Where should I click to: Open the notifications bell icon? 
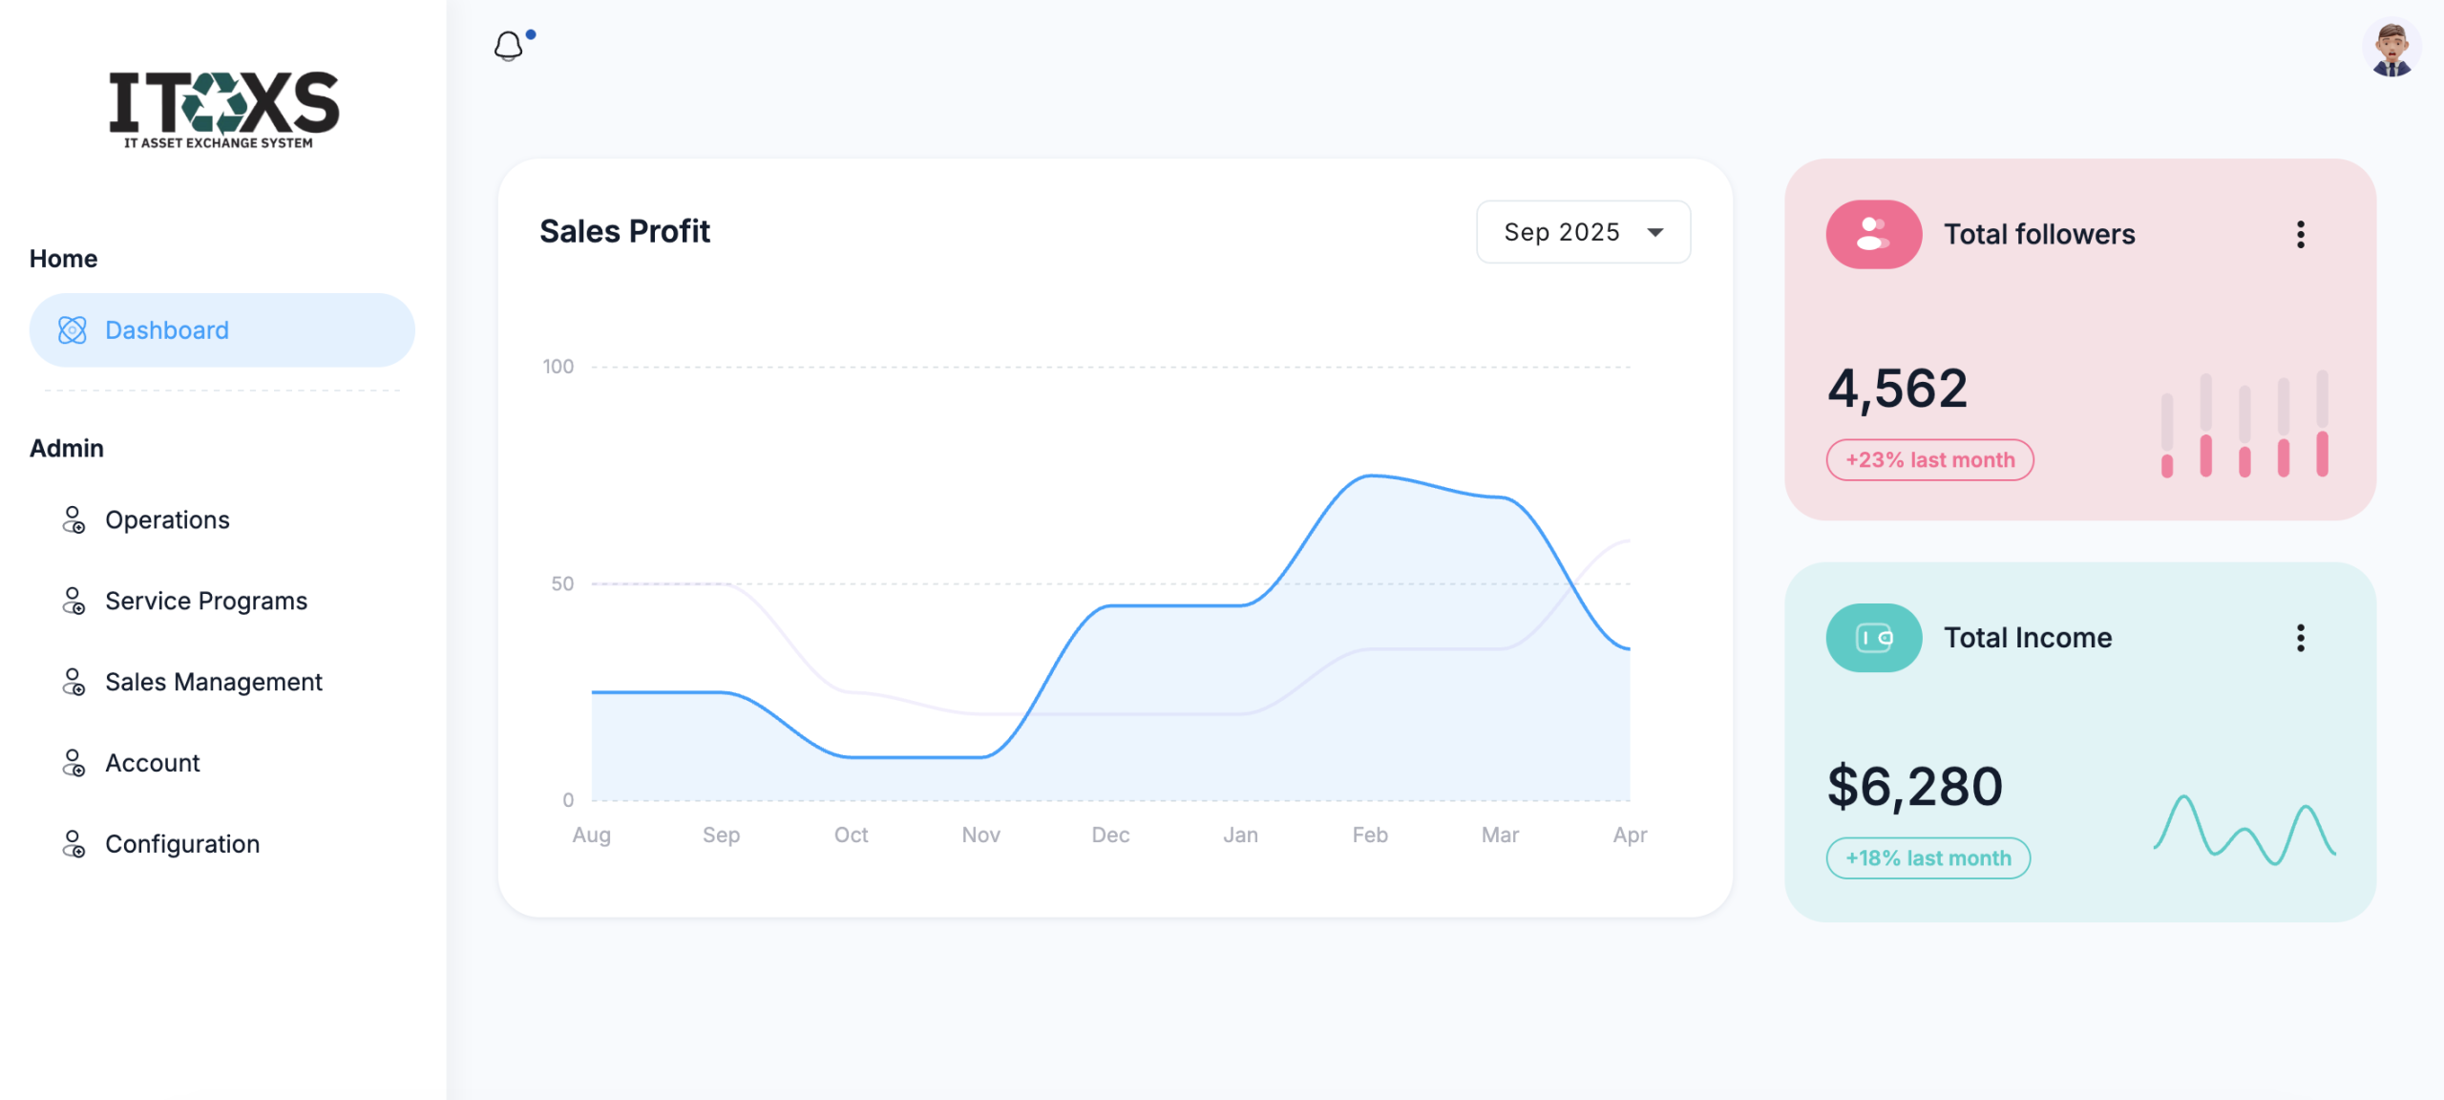pos(508,46)
